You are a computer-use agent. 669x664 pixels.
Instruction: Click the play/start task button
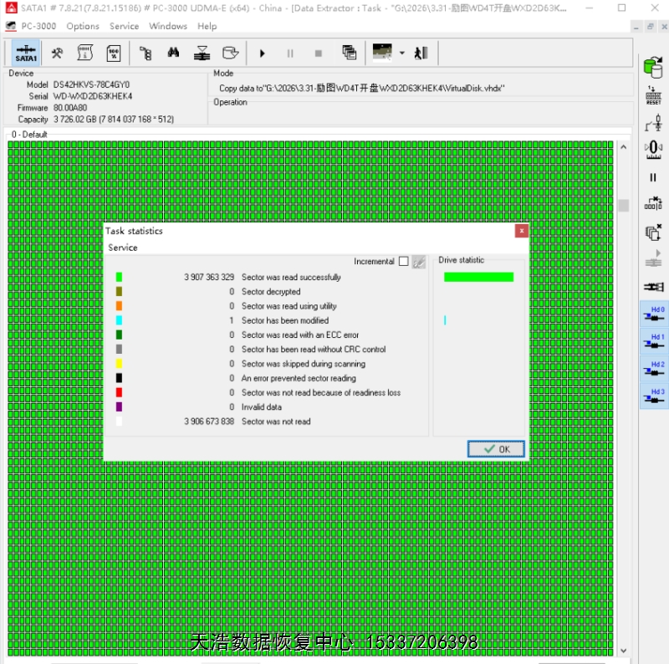(263, 54)
